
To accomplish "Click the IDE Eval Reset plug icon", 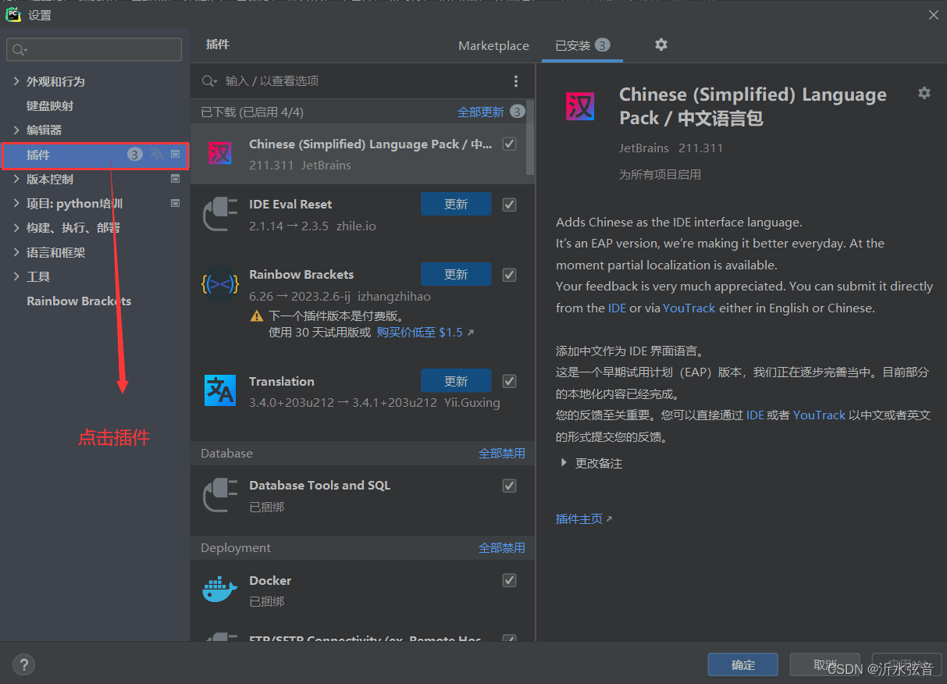I will click(219, 214).
